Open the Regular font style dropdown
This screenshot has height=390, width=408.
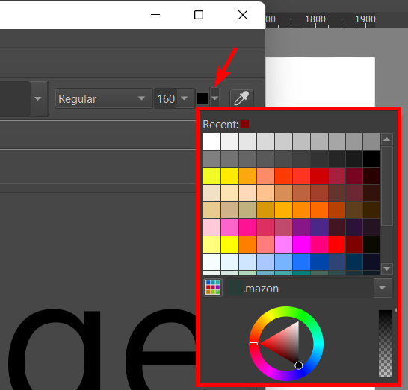coord(103,98)
